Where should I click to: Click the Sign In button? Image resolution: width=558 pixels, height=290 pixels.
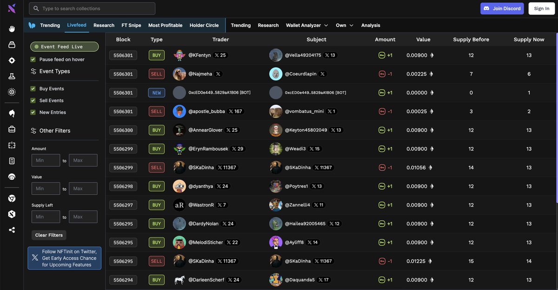tap(542, 8)
